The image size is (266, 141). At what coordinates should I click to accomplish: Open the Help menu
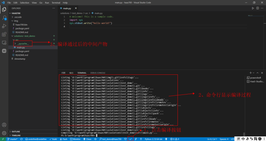[x=65, y=2]
